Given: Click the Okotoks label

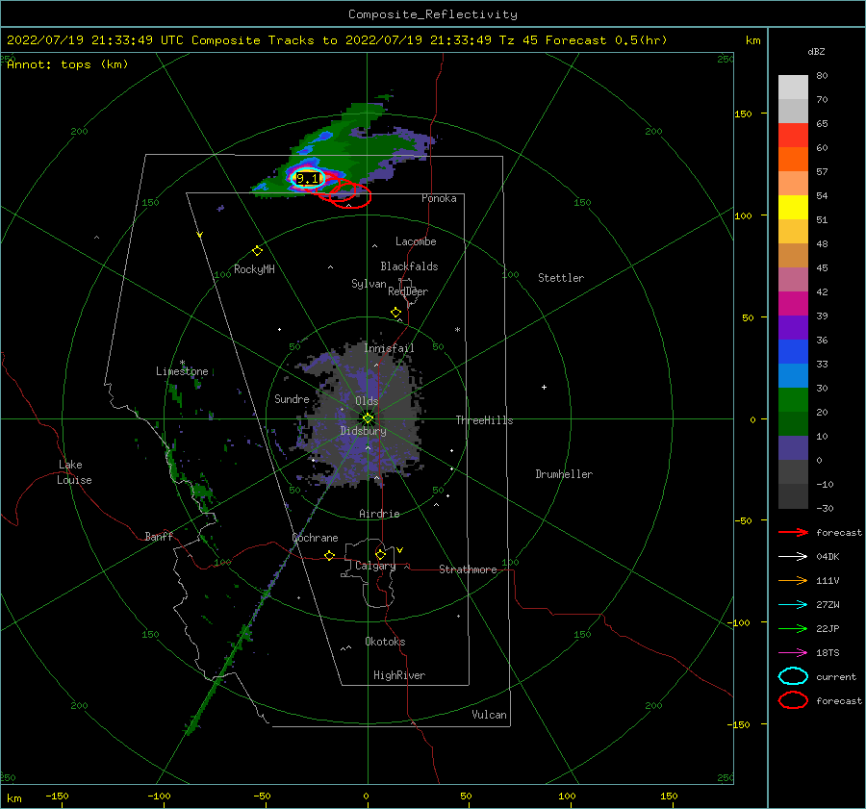Looking at the screenshot, I should [x=385, y=642].
